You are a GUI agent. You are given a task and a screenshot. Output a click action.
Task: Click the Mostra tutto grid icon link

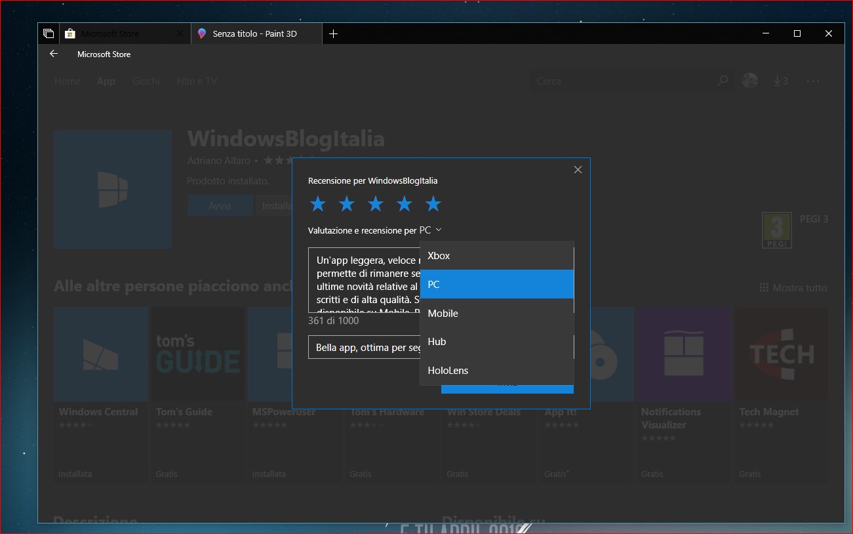[x=793, y=288]
